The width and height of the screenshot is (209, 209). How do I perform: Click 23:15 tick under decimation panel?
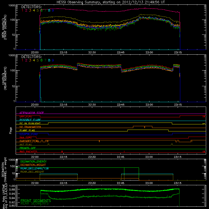(178, 183)
